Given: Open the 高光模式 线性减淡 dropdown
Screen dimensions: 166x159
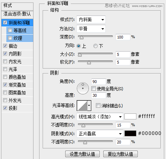Looking at the screenshot, I should point(100,117).
